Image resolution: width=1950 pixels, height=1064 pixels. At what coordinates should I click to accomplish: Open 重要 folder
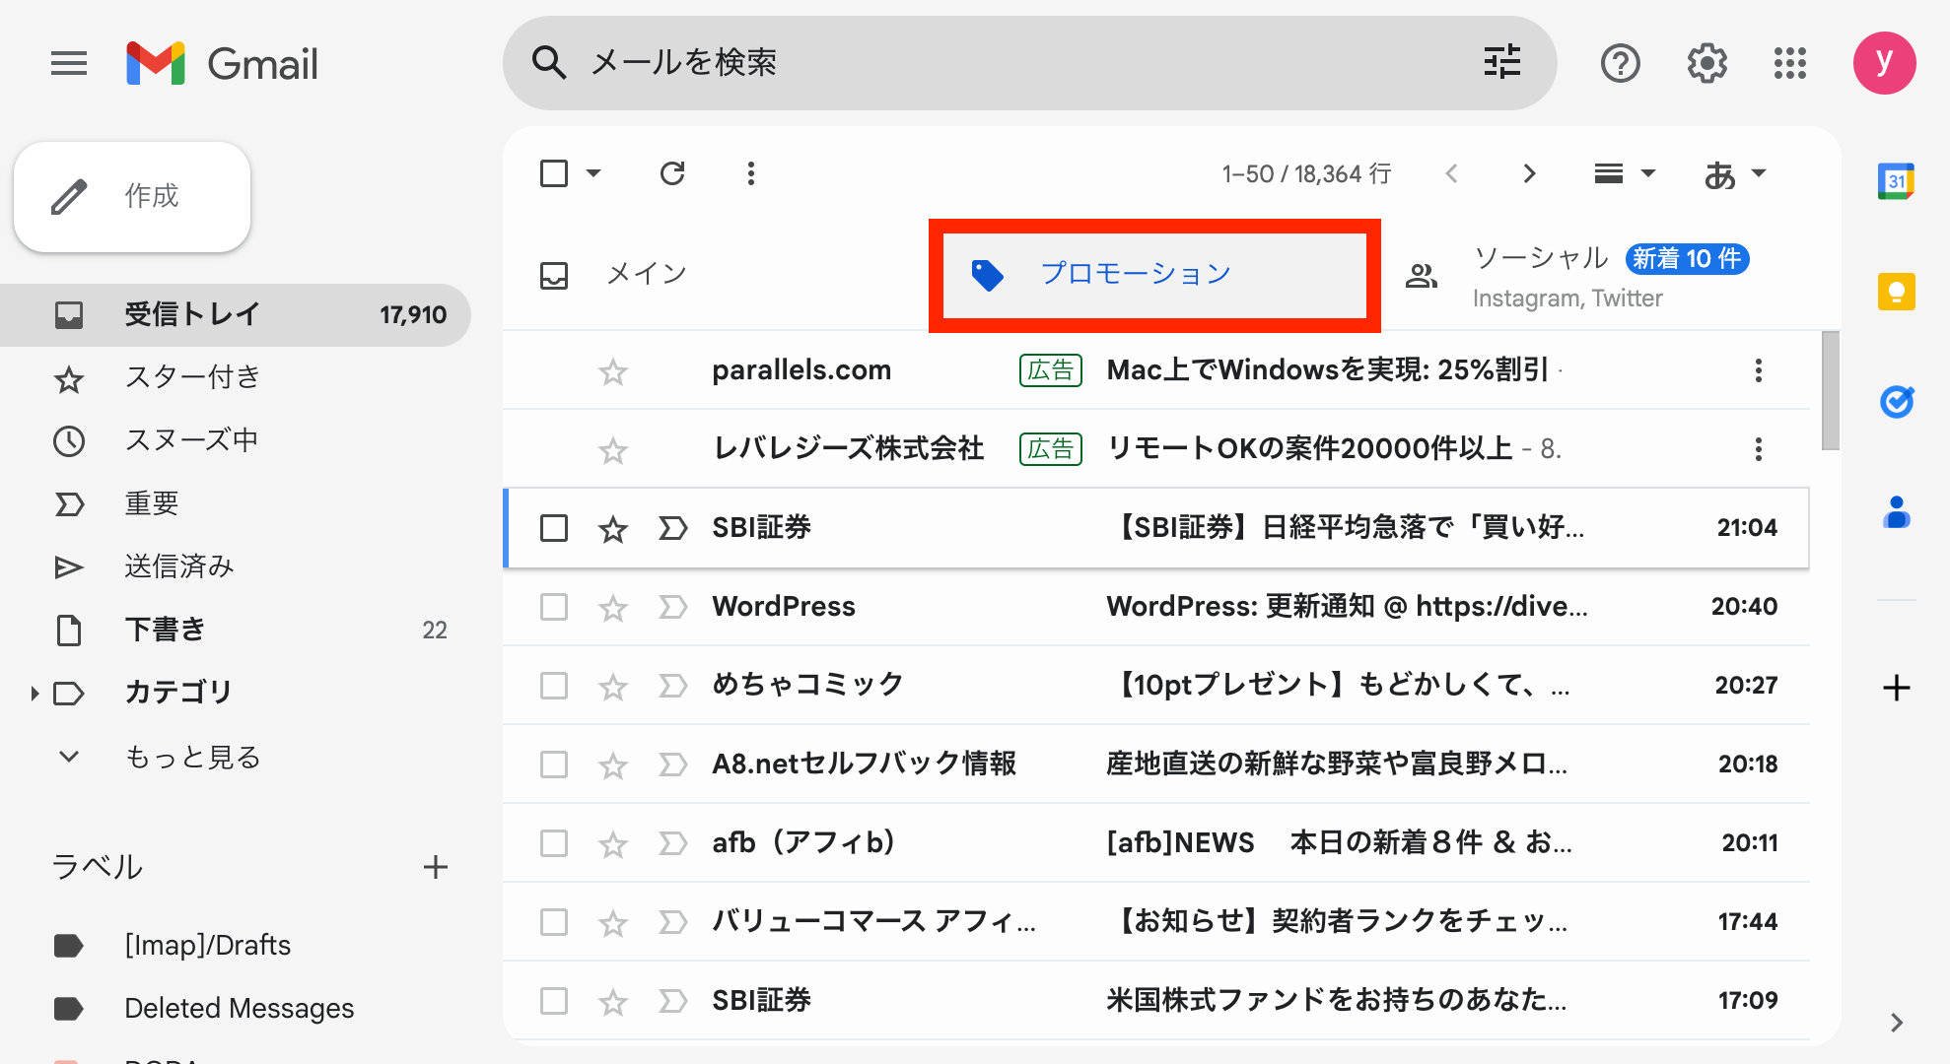pyautogui.click(x=235, y=503)
